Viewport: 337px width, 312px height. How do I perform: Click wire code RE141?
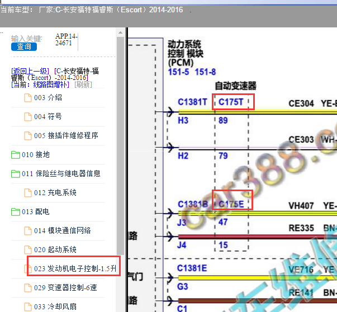click(301, 293)
